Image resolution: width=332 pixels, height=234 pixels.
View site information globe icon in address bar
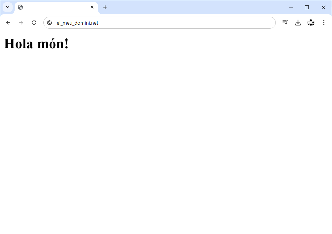point(50,23)
